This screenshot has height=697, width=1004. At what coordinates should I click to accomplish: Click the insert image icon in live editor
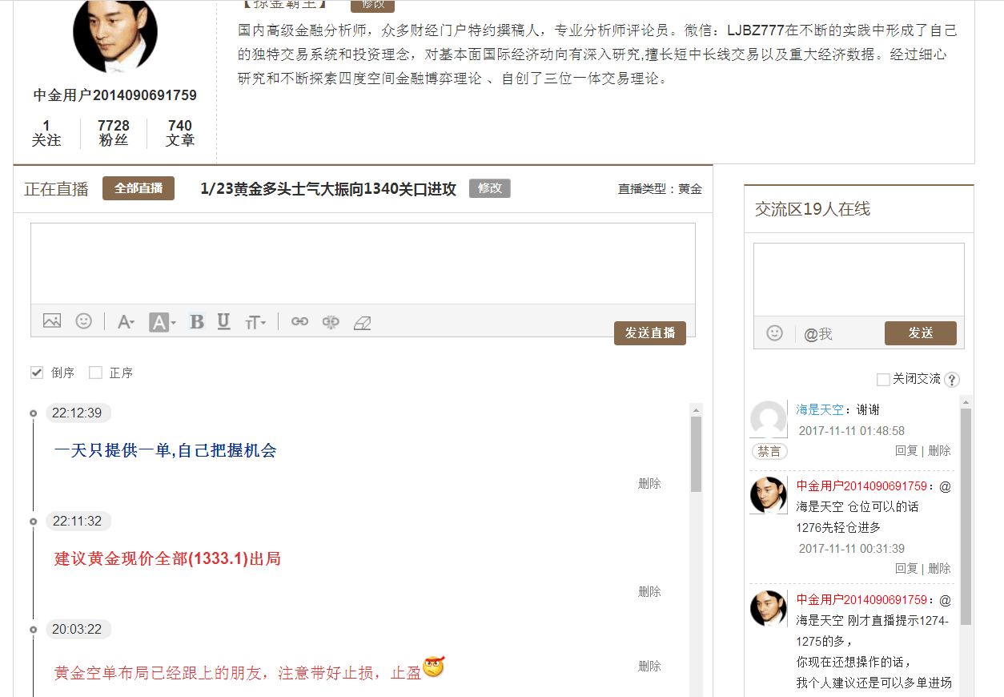coord(52,321)
